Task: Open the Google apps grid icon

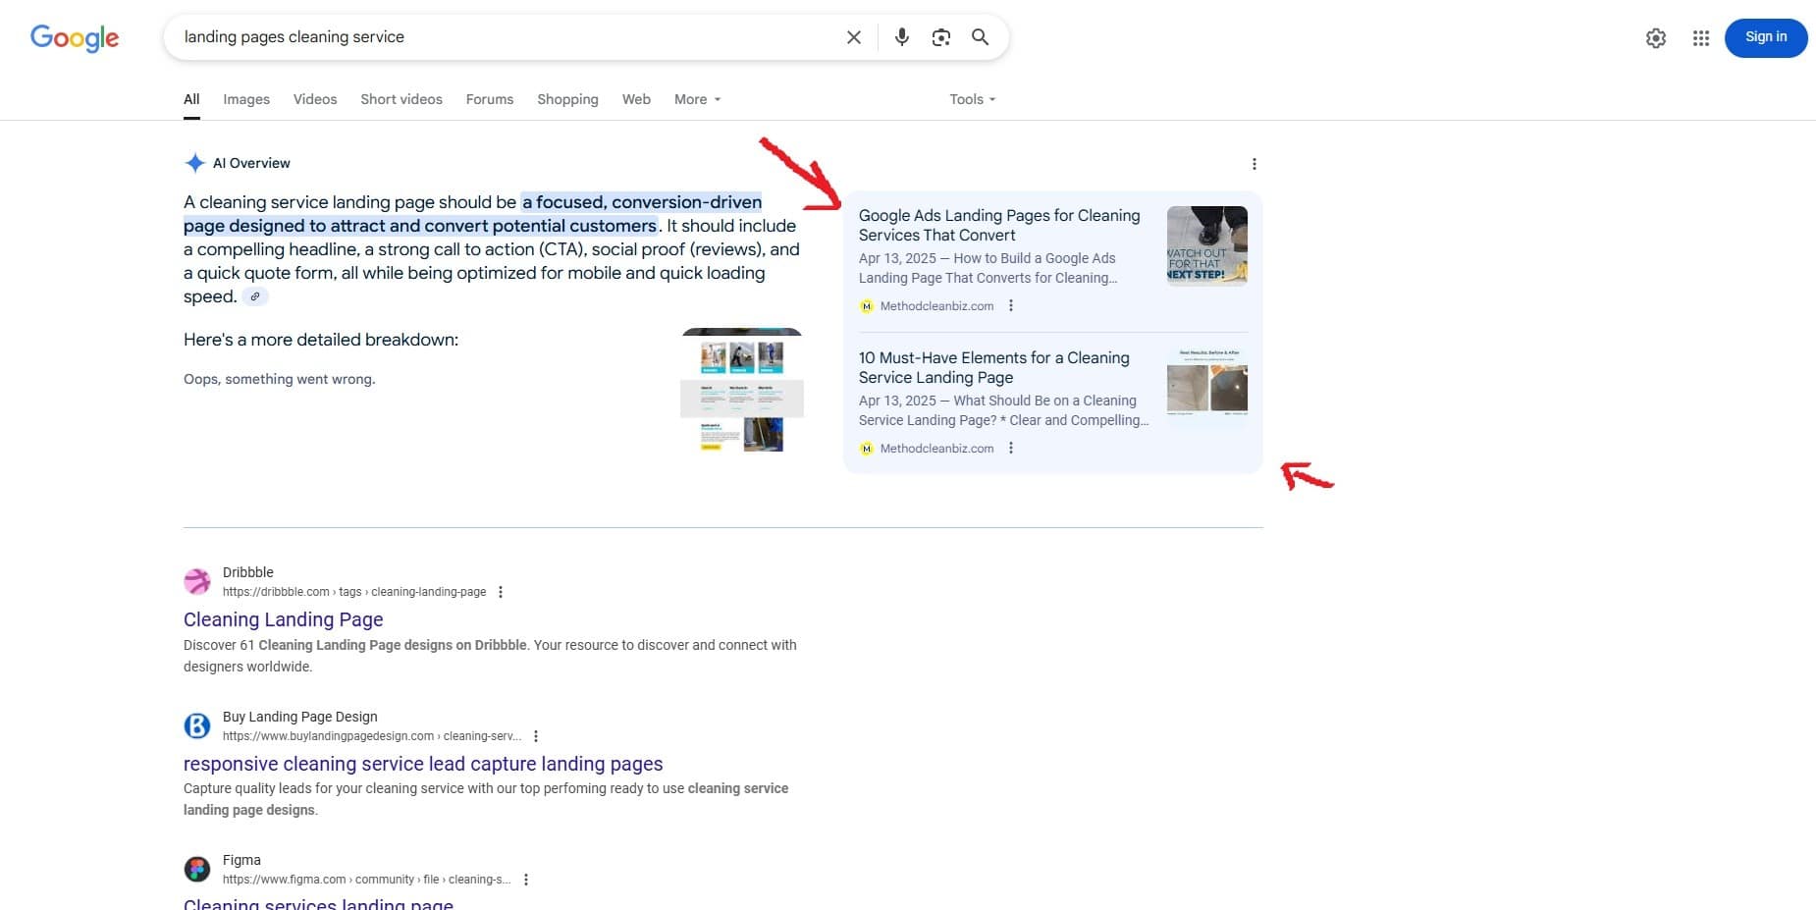Action: pos(1701,38)
